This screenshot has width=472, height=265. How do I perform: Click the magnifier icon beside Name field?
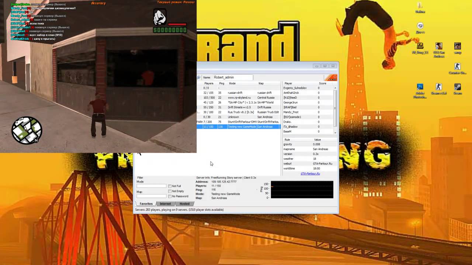198,77
